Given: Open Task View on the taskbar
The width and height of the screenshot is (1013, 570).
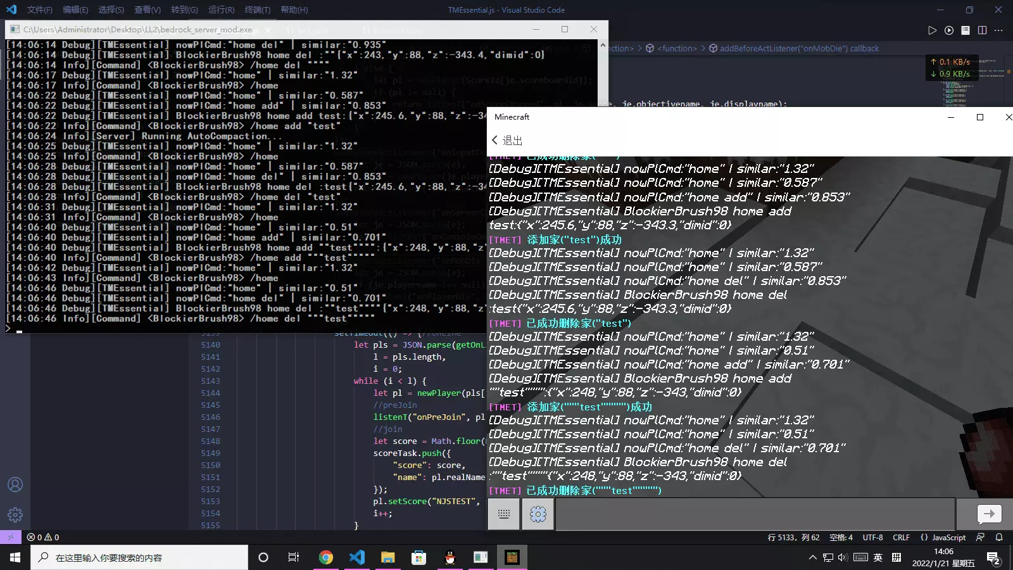Looking at the screenshot, I should [293, 557].
